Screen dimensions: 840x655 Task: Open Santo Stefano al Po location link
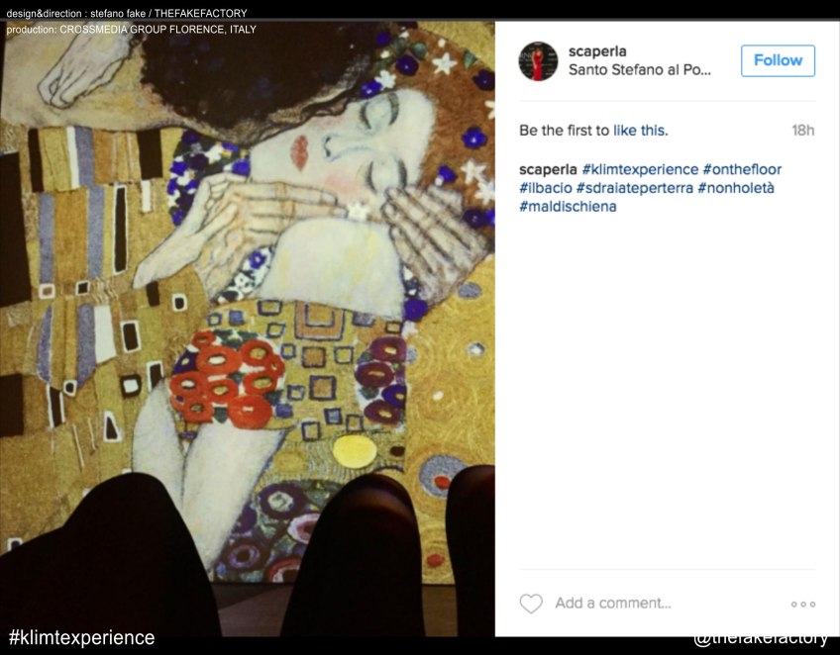click(640, 69)
